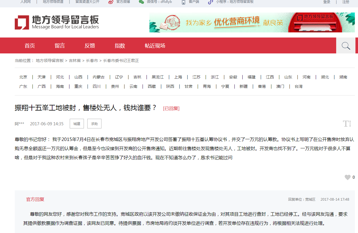Open the 长春市 breadcrumb entry
358x233 pixels.
pos(92,61)
